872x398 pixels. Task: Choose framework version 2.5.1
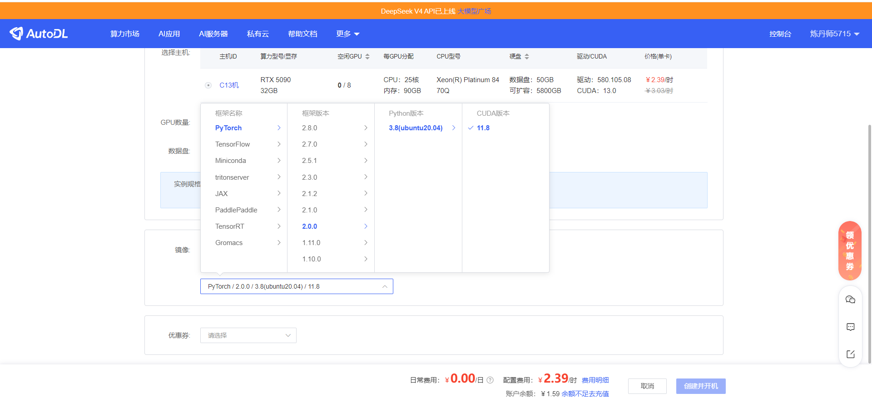[331, 161]
